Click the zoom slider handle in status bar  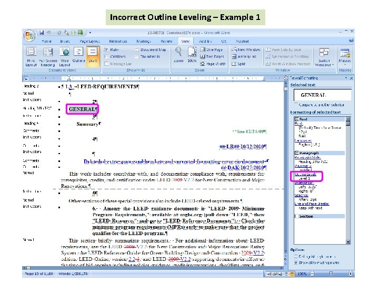point(331,273)
